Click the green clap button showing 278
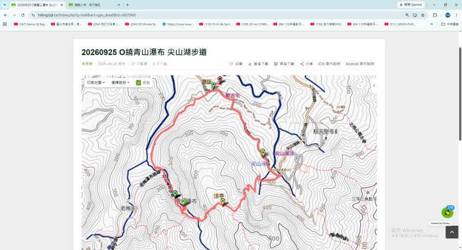 [447, 212]
